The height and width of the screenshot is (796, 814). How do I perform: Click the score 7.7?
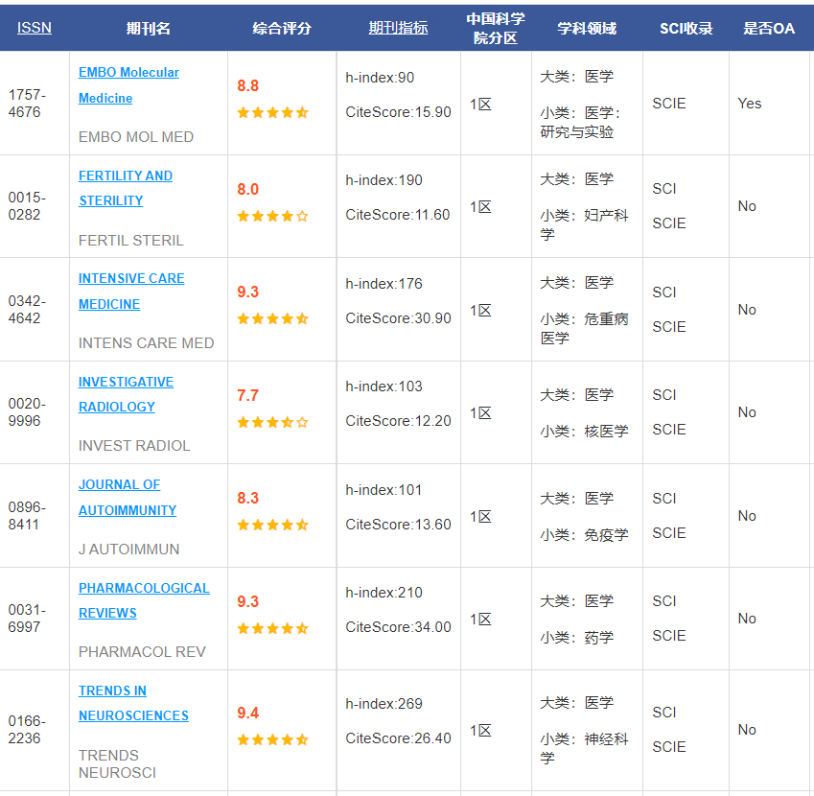coord(248,396)
